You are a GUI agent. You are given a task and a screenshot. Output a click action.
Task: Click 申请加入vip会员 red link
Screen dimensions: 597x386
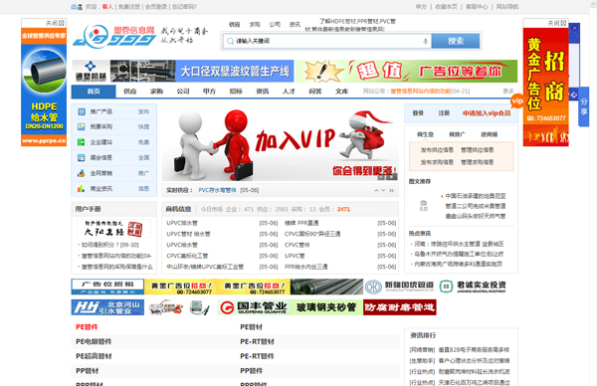pos(487,113)
